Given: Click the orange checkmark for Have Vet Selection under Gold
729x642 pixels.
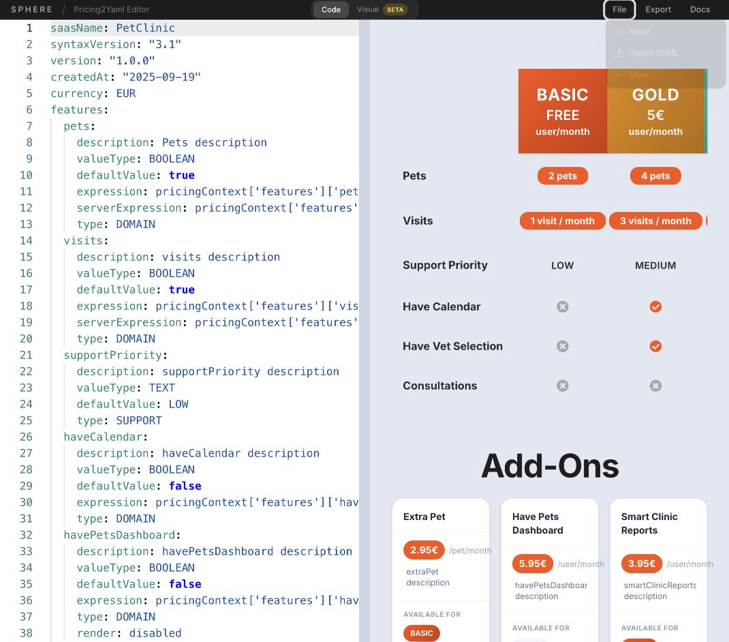Looking at the screenshot, I should (x=655, y=346).
